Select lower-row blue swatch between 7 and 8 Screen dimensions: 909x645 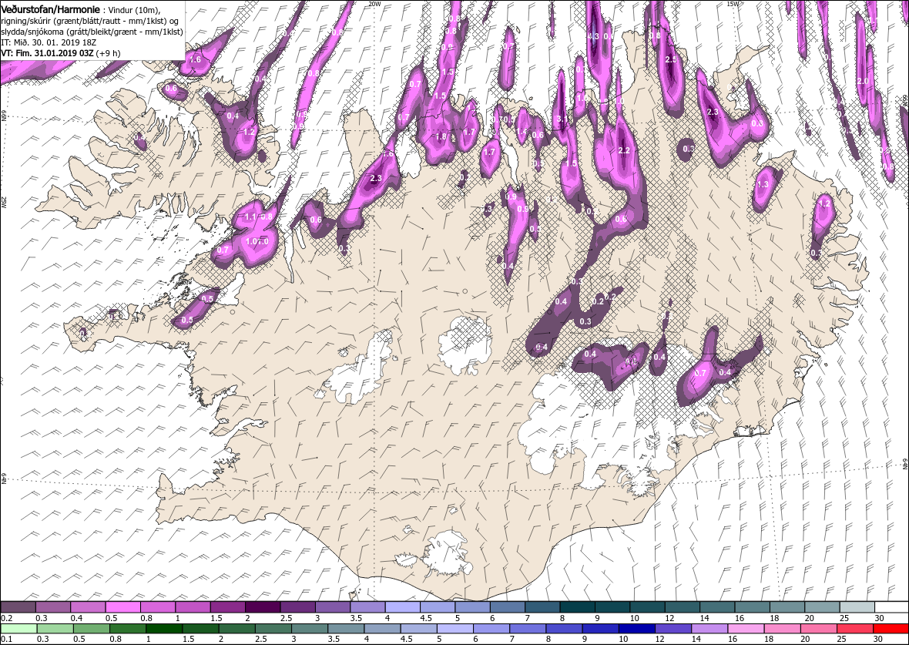(527, 629)
